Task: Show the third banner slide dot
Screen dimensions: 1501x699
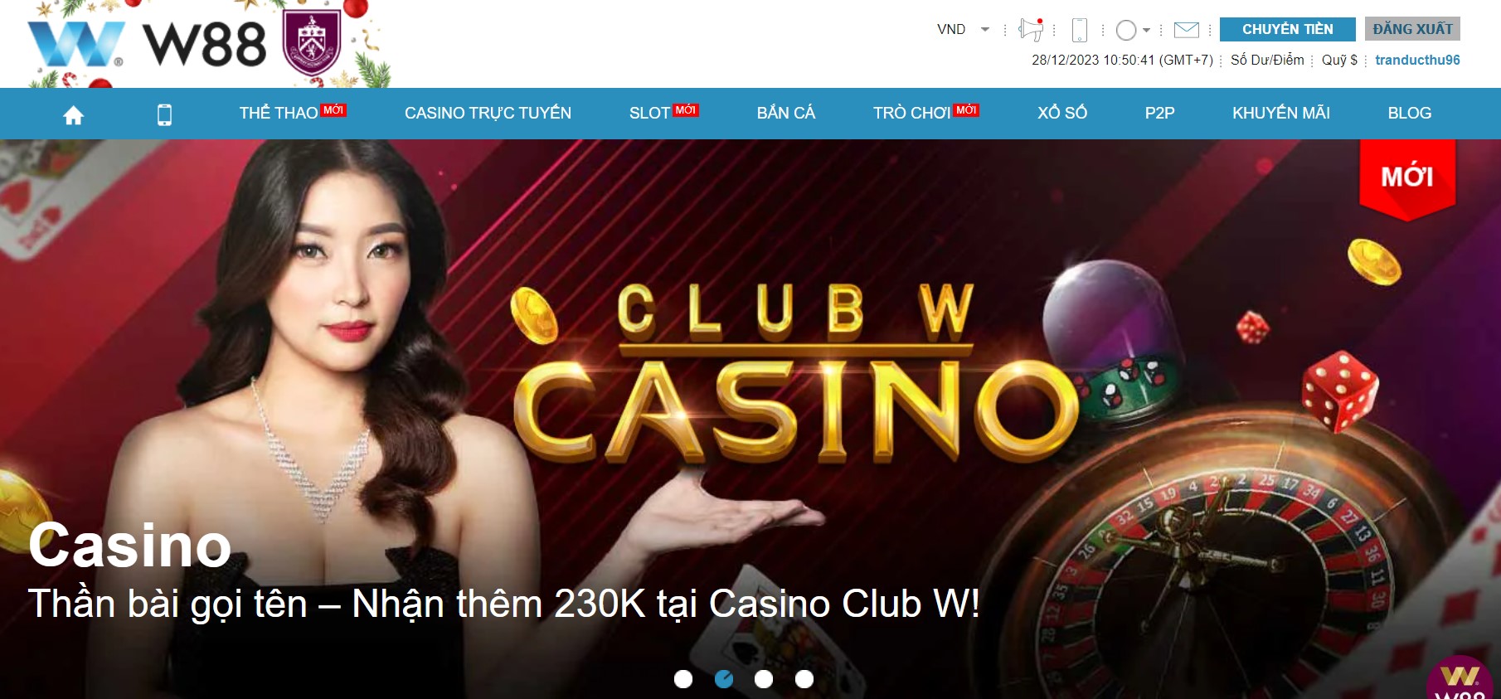Action: point(764,679)
